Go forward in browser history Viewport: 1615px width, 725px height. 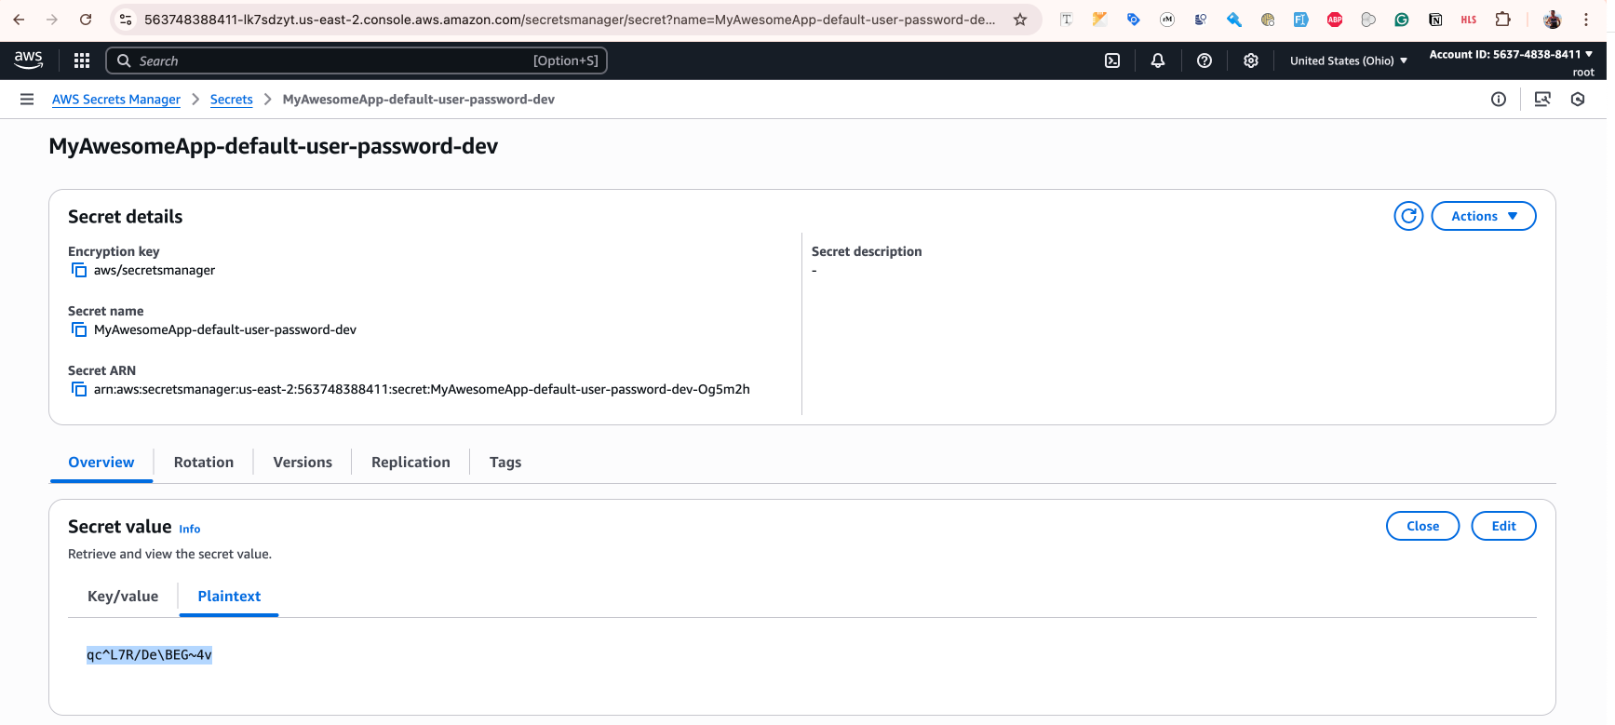pos(52,20)
